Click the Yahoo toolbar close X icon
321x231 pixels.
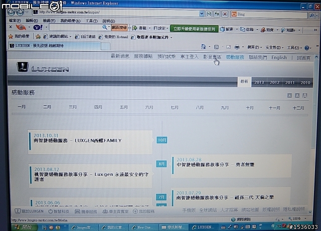(x=11, y=27)
